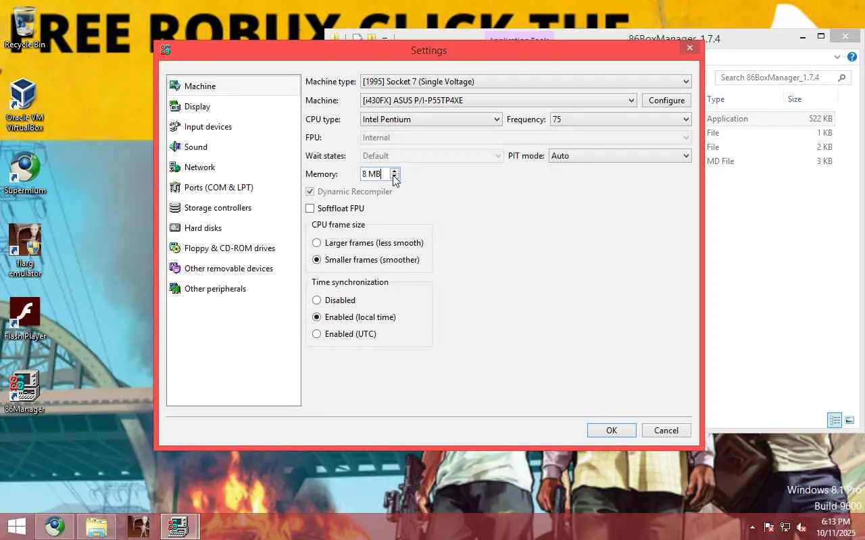Click the Dynamic Recompiler checkbox

[x=310, y=192]
